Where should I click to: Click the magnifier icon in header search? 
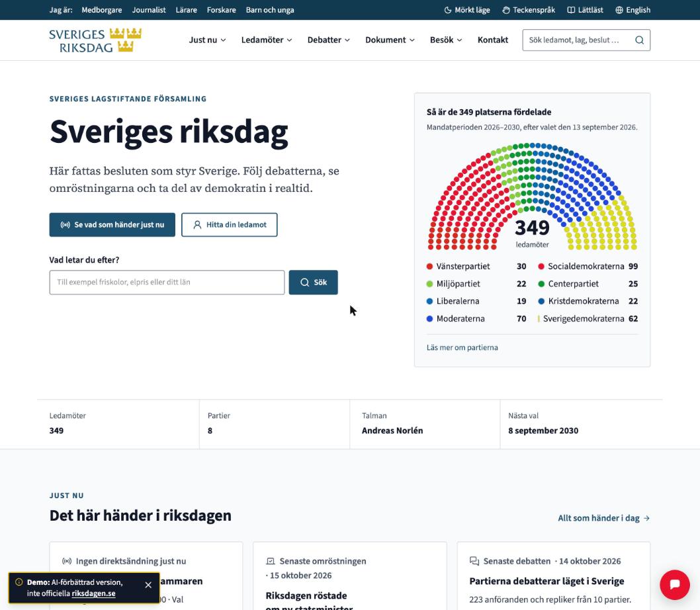click(x=639, y=40)
